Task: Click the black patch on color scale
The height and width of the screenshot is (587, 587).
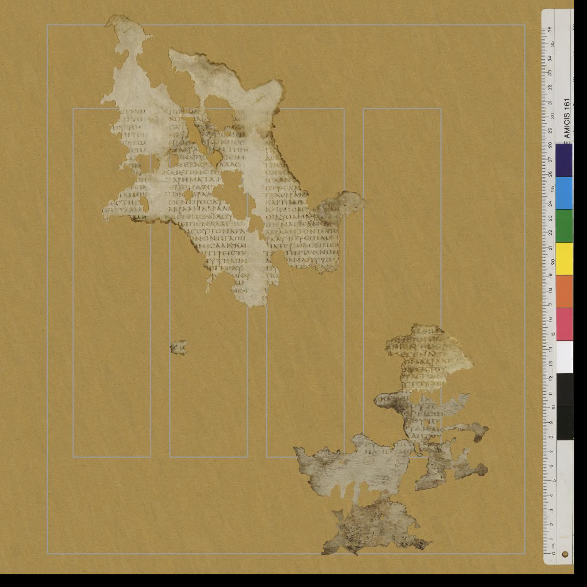Action: click(564, 406)
